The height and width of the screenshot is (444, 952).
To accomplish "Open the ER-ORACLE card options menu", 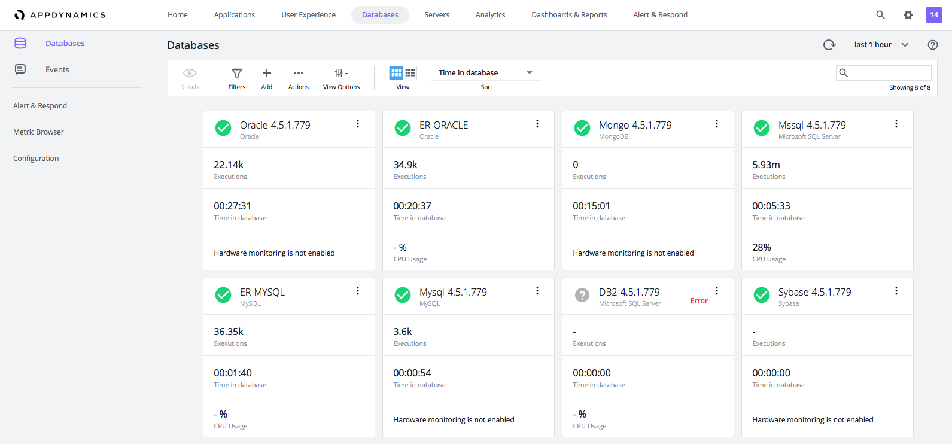I will 537,124.
